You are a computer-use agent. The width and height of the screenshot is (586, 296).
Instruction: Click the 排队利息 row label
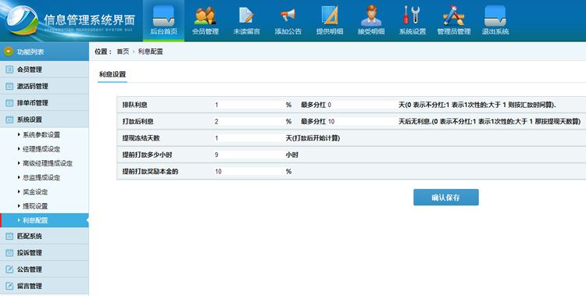coord(134,105)
